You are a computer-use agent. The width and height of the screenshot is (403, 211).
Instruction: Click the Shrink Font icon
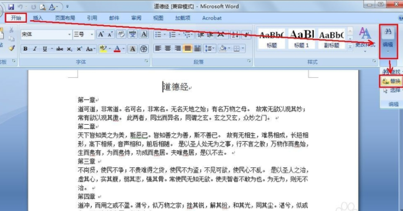pyautogui.click(x=110, y=34)
